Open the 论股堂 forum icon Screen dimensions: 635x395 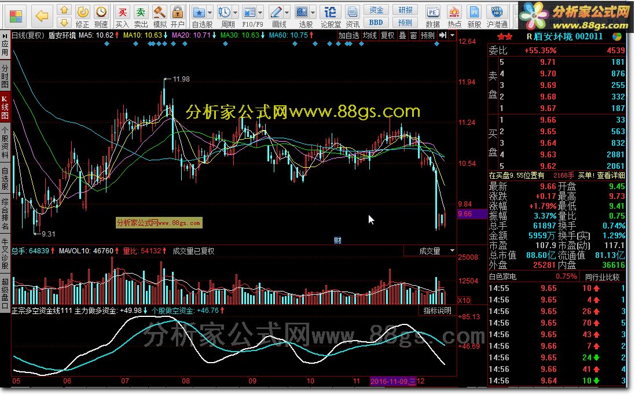331,12
